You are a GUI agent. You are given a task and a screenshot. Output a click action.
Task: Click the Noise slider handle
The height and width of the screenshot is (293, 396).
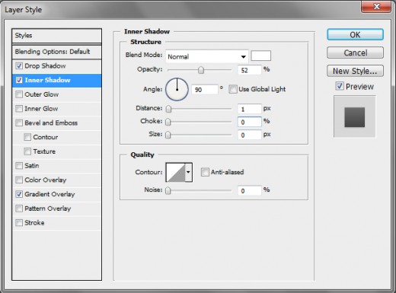coord(168,190)
